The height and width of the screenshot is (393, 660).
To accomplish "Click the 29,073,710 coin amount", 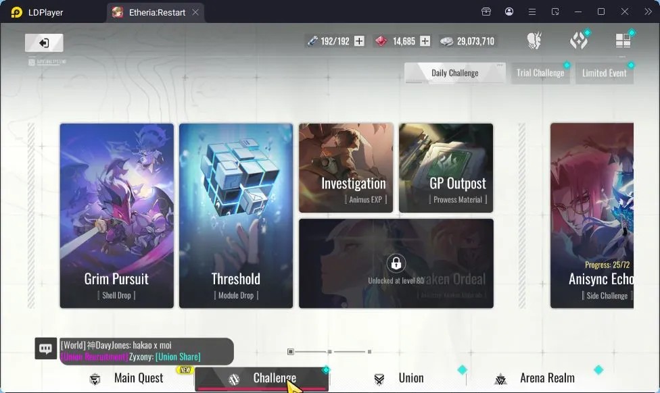I will click(x=475, y=41).
